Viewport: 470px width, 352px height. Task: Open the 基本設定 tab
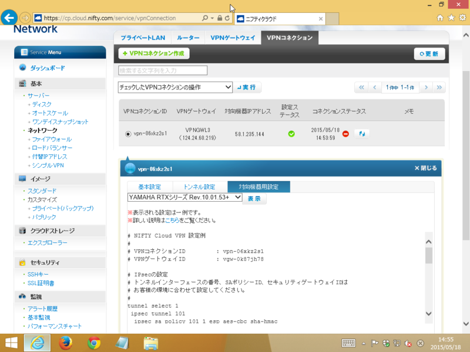[x=150, y=187]
